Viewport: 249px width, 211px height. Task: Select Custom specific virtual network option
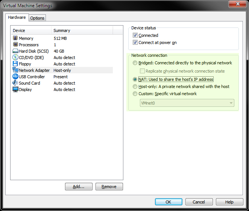click(135, 94)
